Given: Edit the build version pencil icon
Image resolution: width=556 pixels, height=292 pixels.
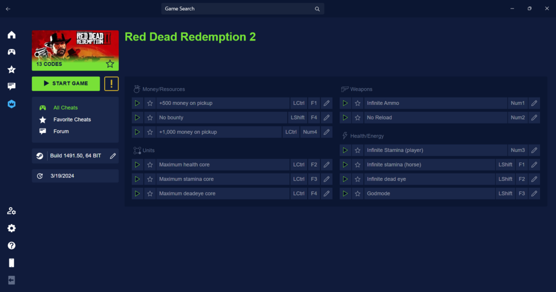Looking at the screenshot, I should [x=113, y=155].
